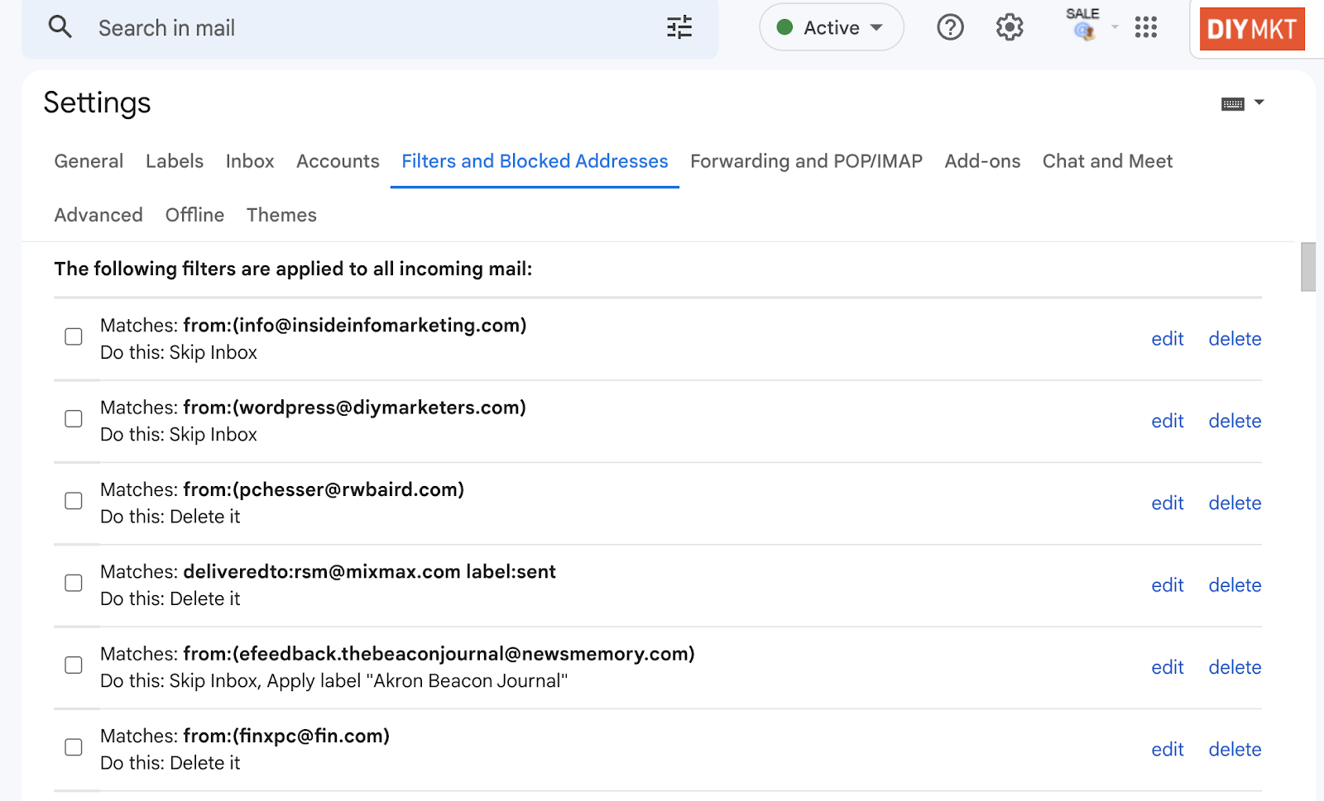
Task: Open search options filter icon
Action: pyautogui.click(x=679, y=27)
